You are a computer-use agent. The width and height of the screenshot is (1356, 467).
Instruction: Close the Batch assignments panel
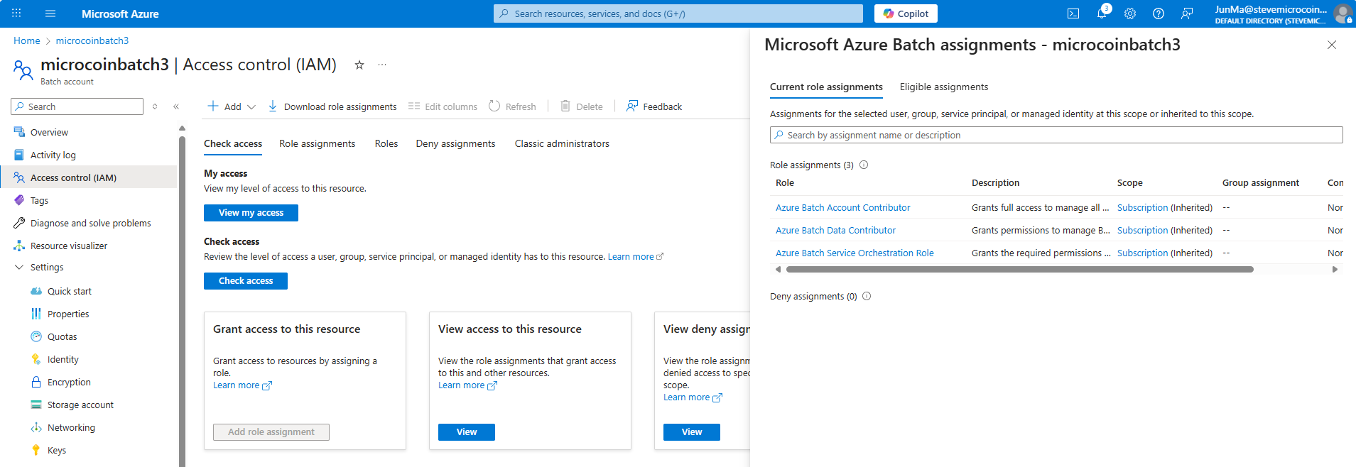(1332, 45)
